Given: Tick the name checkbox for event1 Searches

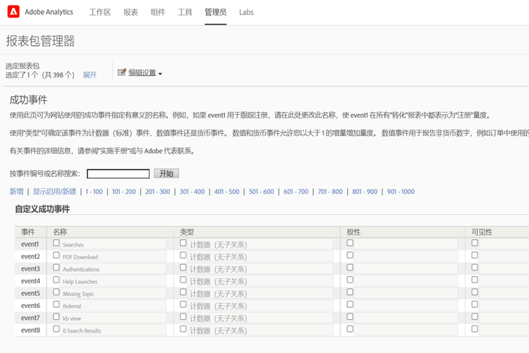Looking at the screenshot, I should [x=56, y=243].
